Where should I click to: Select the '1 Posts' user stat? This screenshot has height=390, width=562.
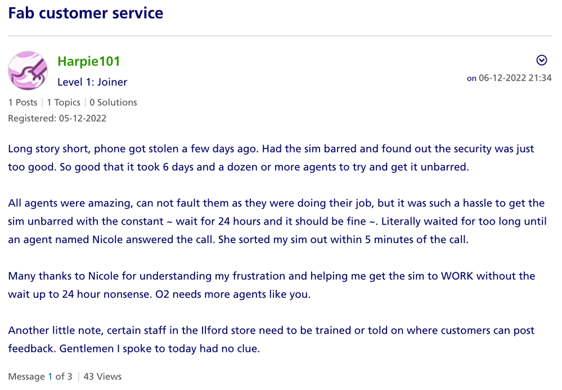(x=23, y=102)
